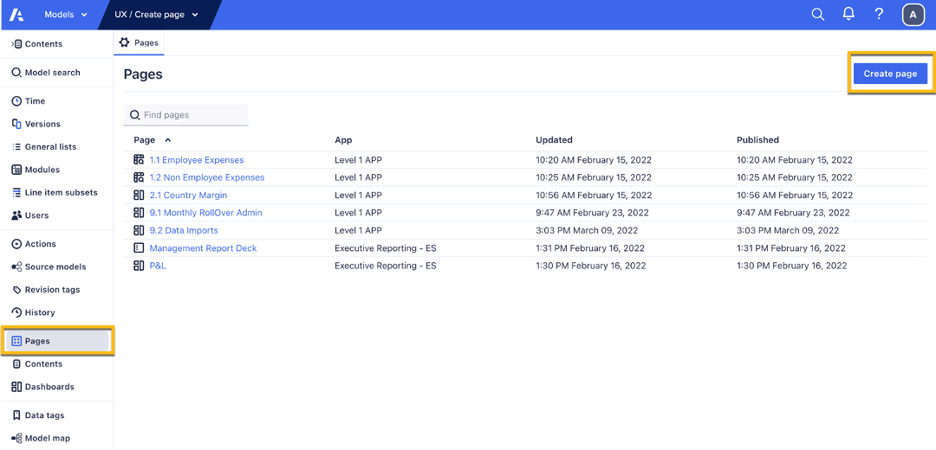Open Pages in the sidebar
Viewport: 936px width, 450px height.
tap(56, 341)
